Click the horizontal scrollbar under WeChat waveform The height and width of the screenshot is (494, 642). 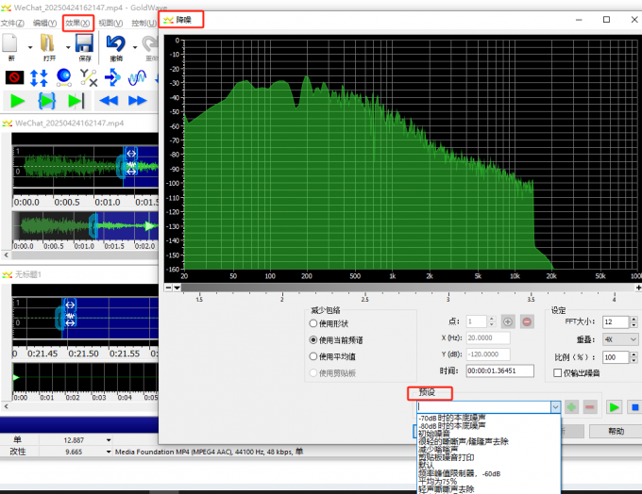tap(84, 255)
